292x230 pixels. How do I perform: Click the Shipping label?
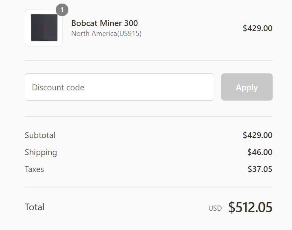click(41, 152)
